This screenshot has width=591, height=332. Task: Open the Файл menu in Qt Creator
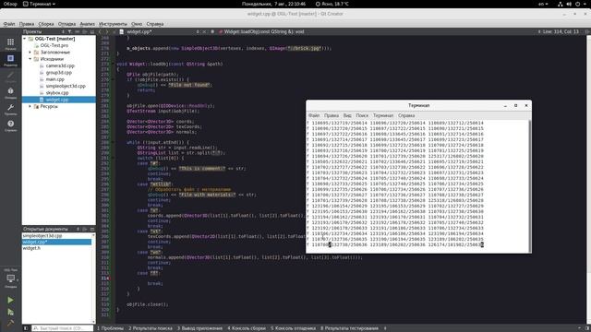9,24
